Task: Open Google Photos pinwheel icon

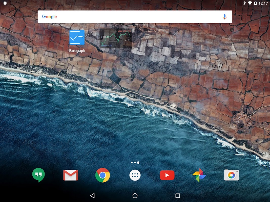Action: 199,175
